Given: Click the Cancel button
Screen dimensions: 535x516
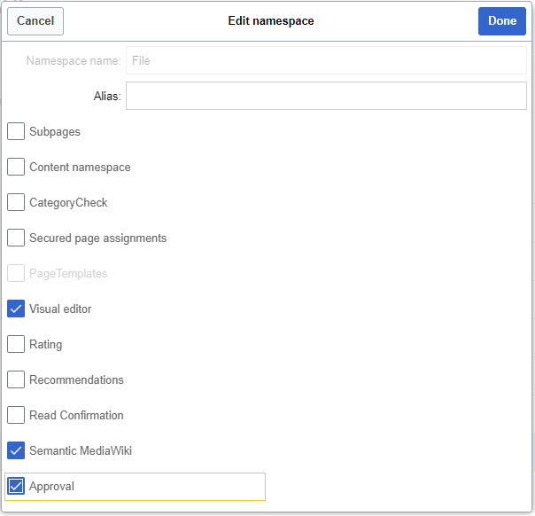Looking at the screenshot, I should click(35, 20).
